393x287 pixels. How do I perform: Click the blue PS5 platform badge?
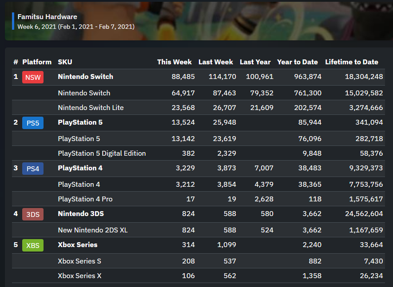pyautogui.click(x=33, y=123)
